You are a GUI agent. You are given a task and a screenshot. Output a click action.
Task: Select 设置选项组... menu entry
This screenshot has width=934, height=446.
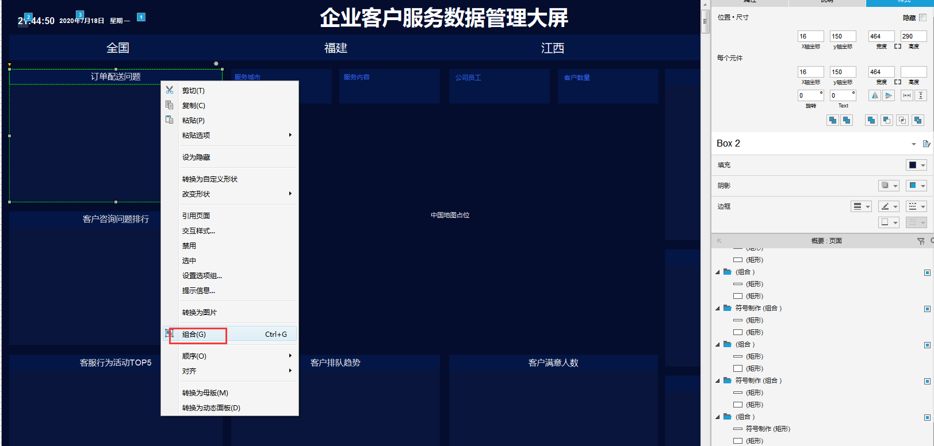[230, 276]
